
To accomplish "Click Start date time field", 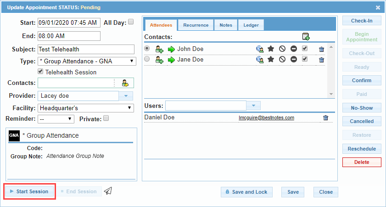I will point(69,22).
